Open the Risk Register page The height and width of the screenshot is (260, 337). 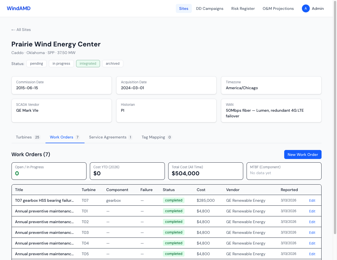point(243,8)
